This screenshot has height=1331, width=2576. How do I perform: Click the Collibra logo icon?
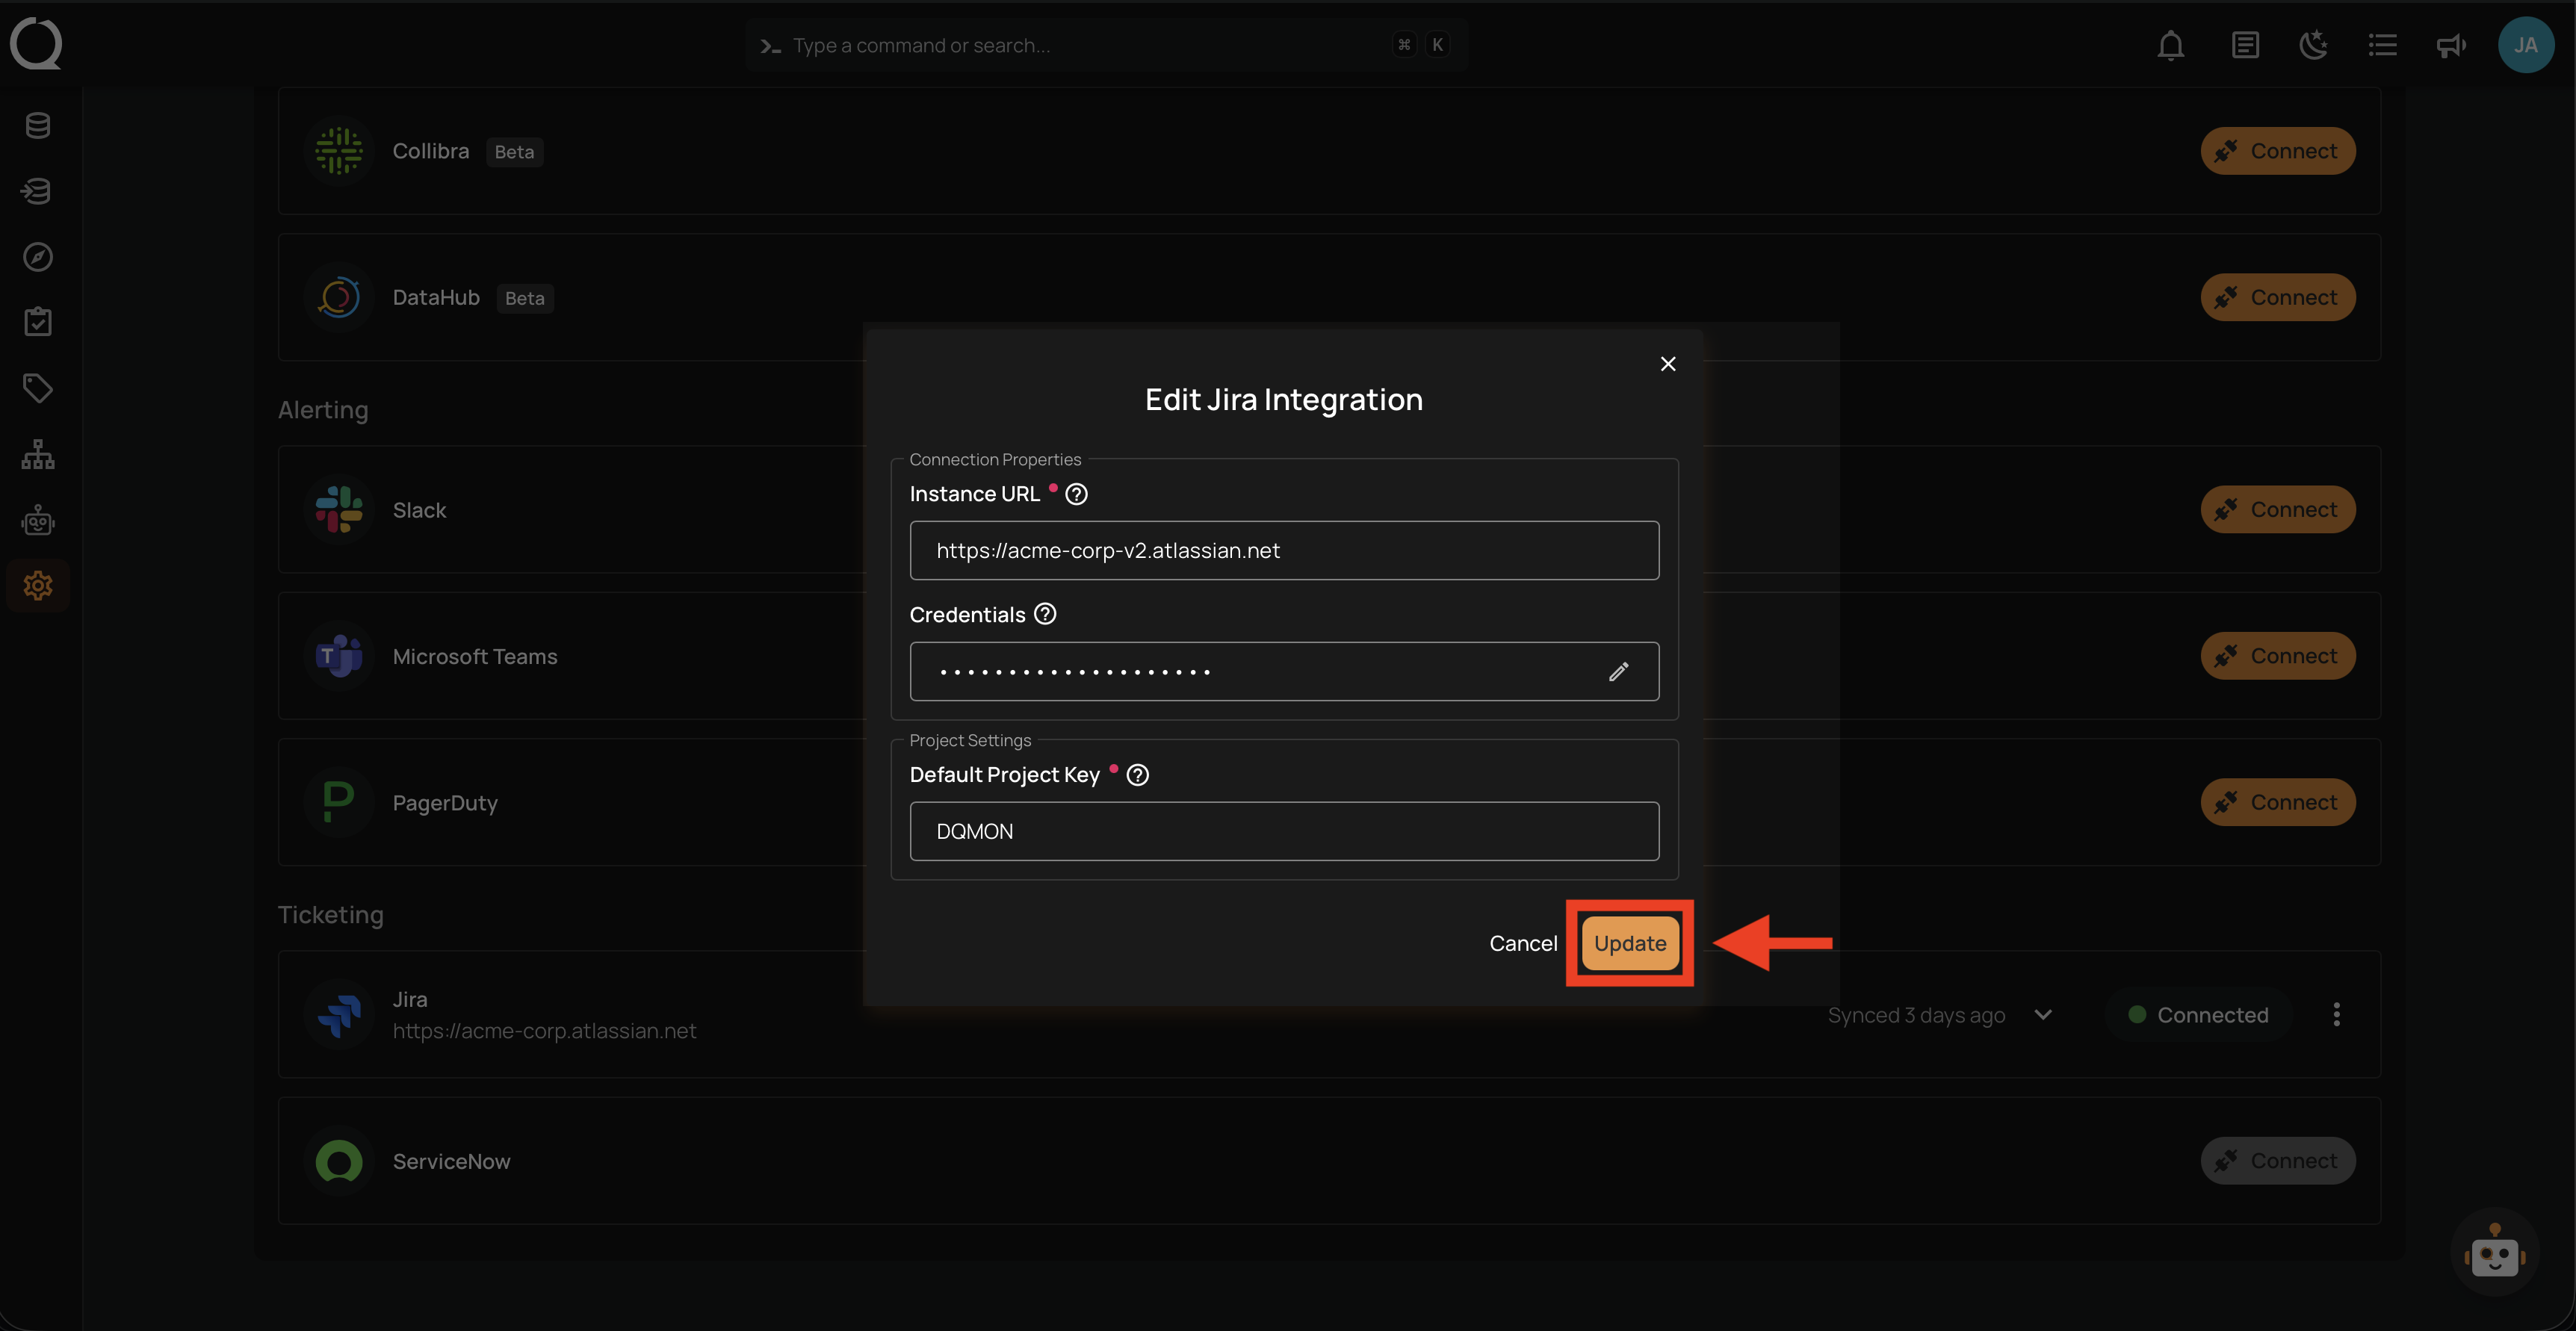[339, 151]
